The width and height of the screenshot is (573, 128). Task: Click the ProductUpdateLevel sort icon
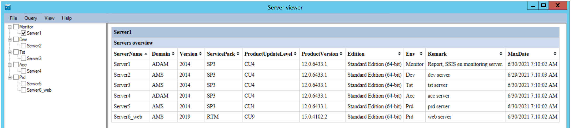click(x=295, y=54)
